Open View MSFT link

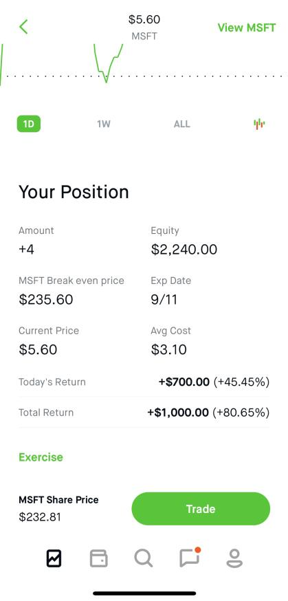coord(247,28)
